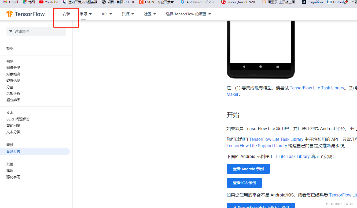Expand the 学习 dropdown menu
This screenshot has height=208, width=357.
click(86, 14)
